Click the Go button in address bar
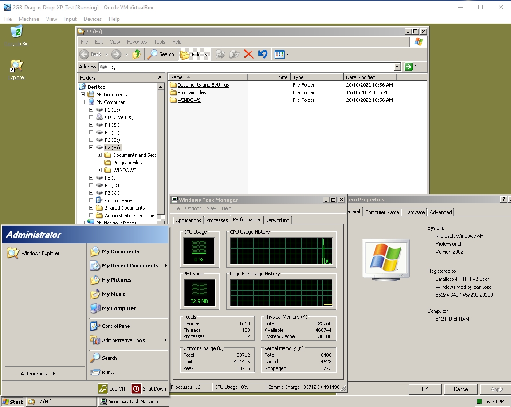The width and height of the screenshot is (511, 407). [413, 67]
